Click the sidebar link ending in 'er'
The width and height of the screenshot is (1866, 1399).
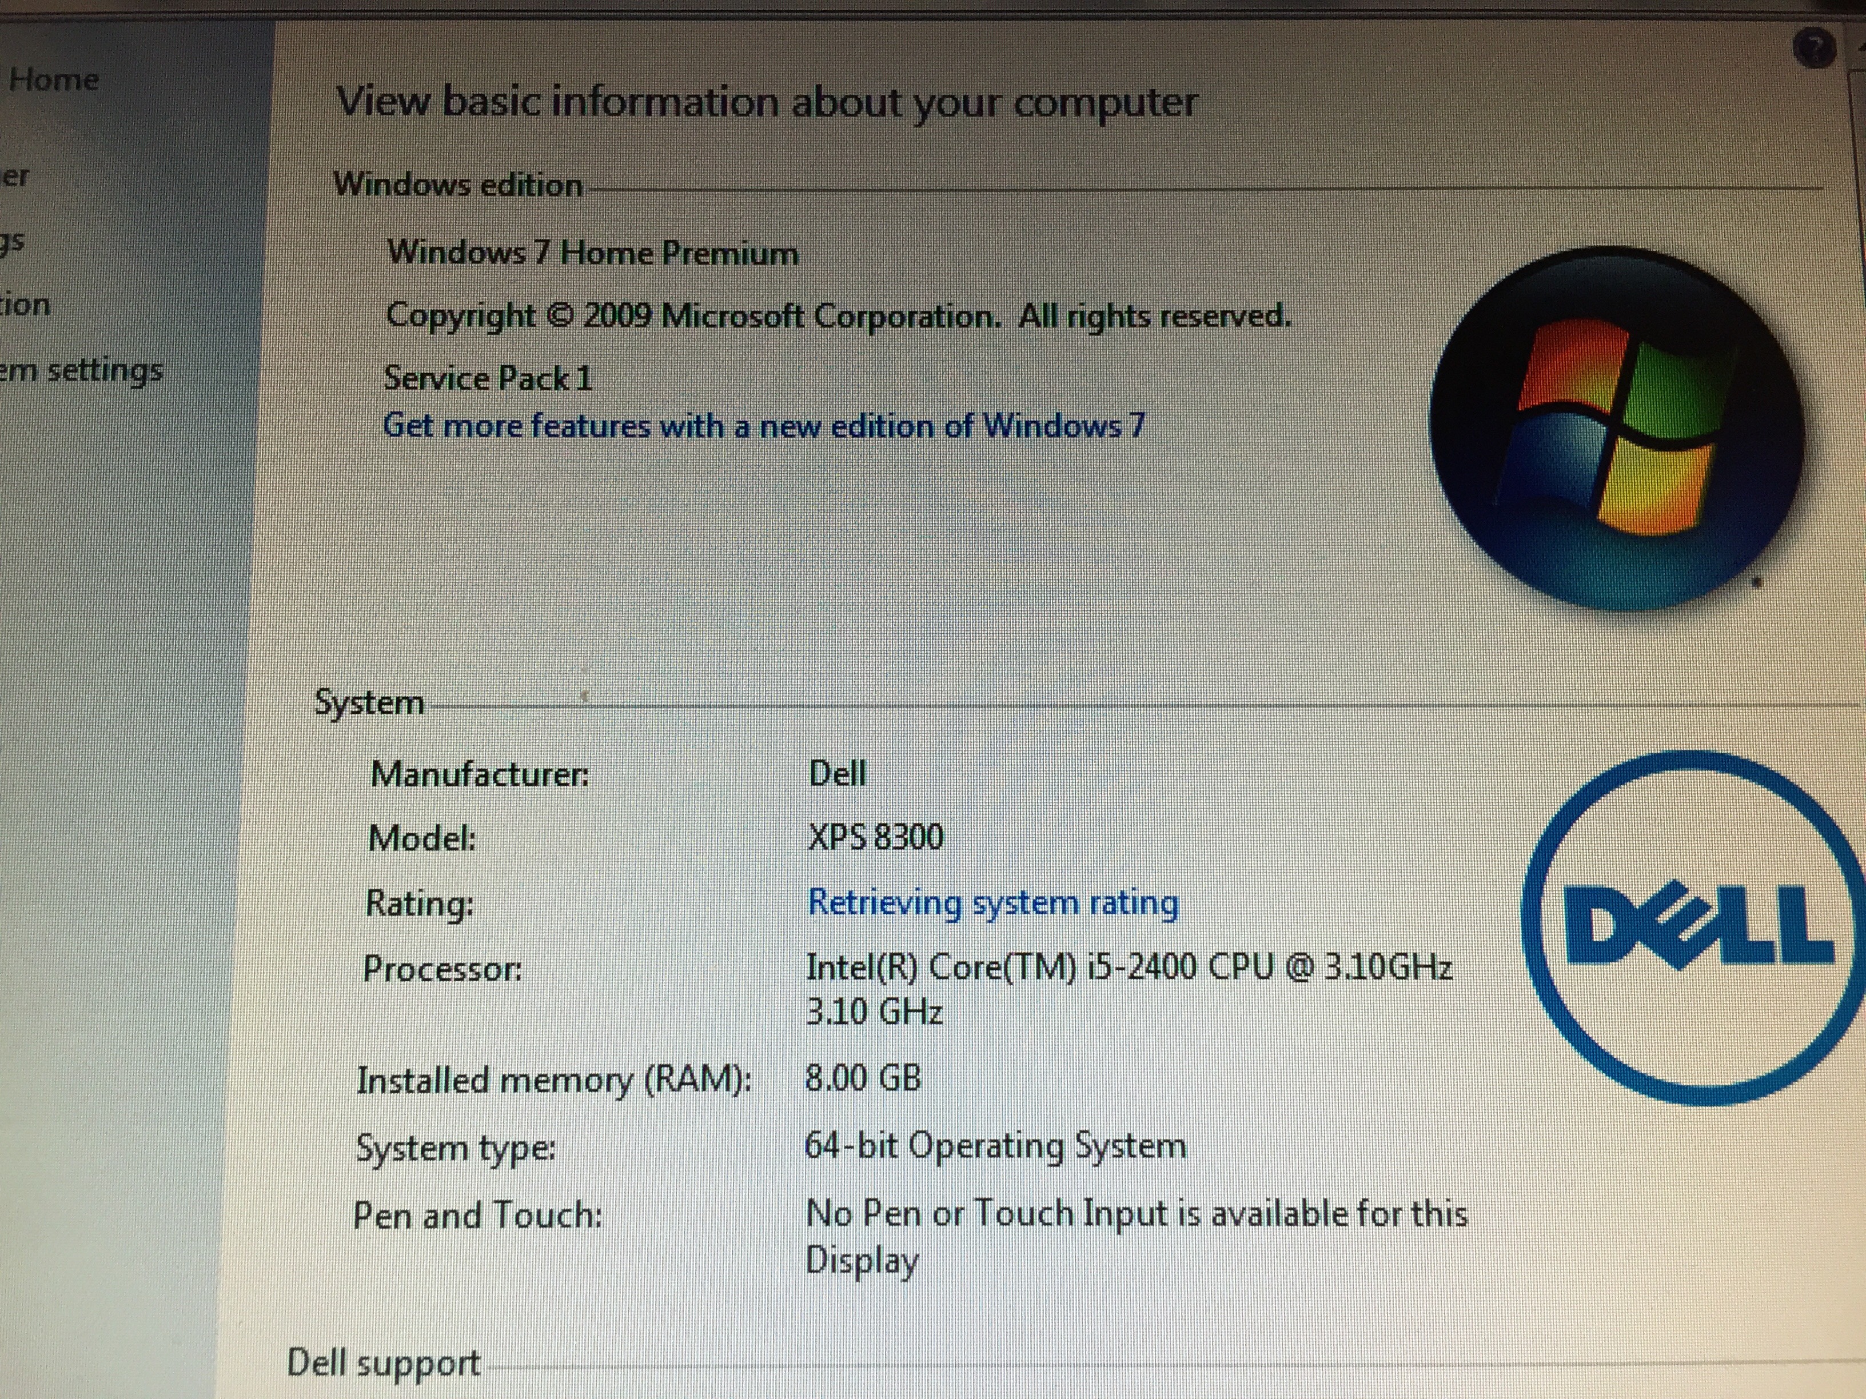point(15,177)
